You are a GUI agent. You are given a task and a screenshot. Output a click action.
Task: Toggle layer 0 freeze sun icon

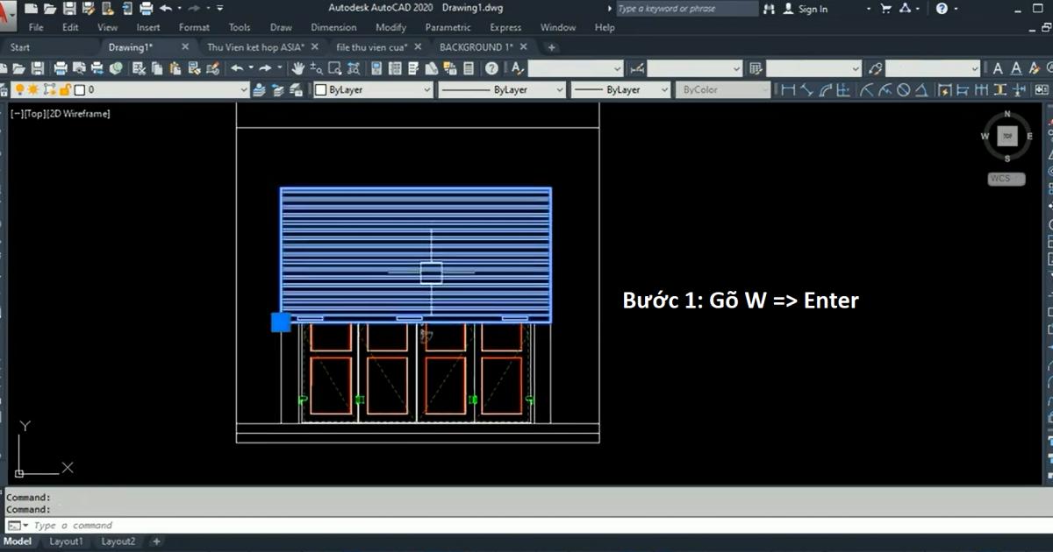pos(33,89)
